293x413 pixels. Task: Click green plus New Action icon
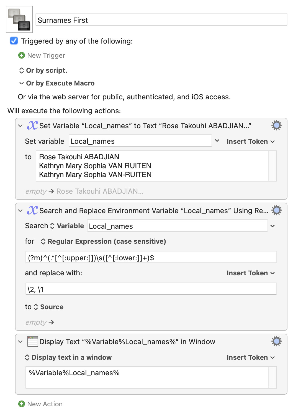[22, 404]
